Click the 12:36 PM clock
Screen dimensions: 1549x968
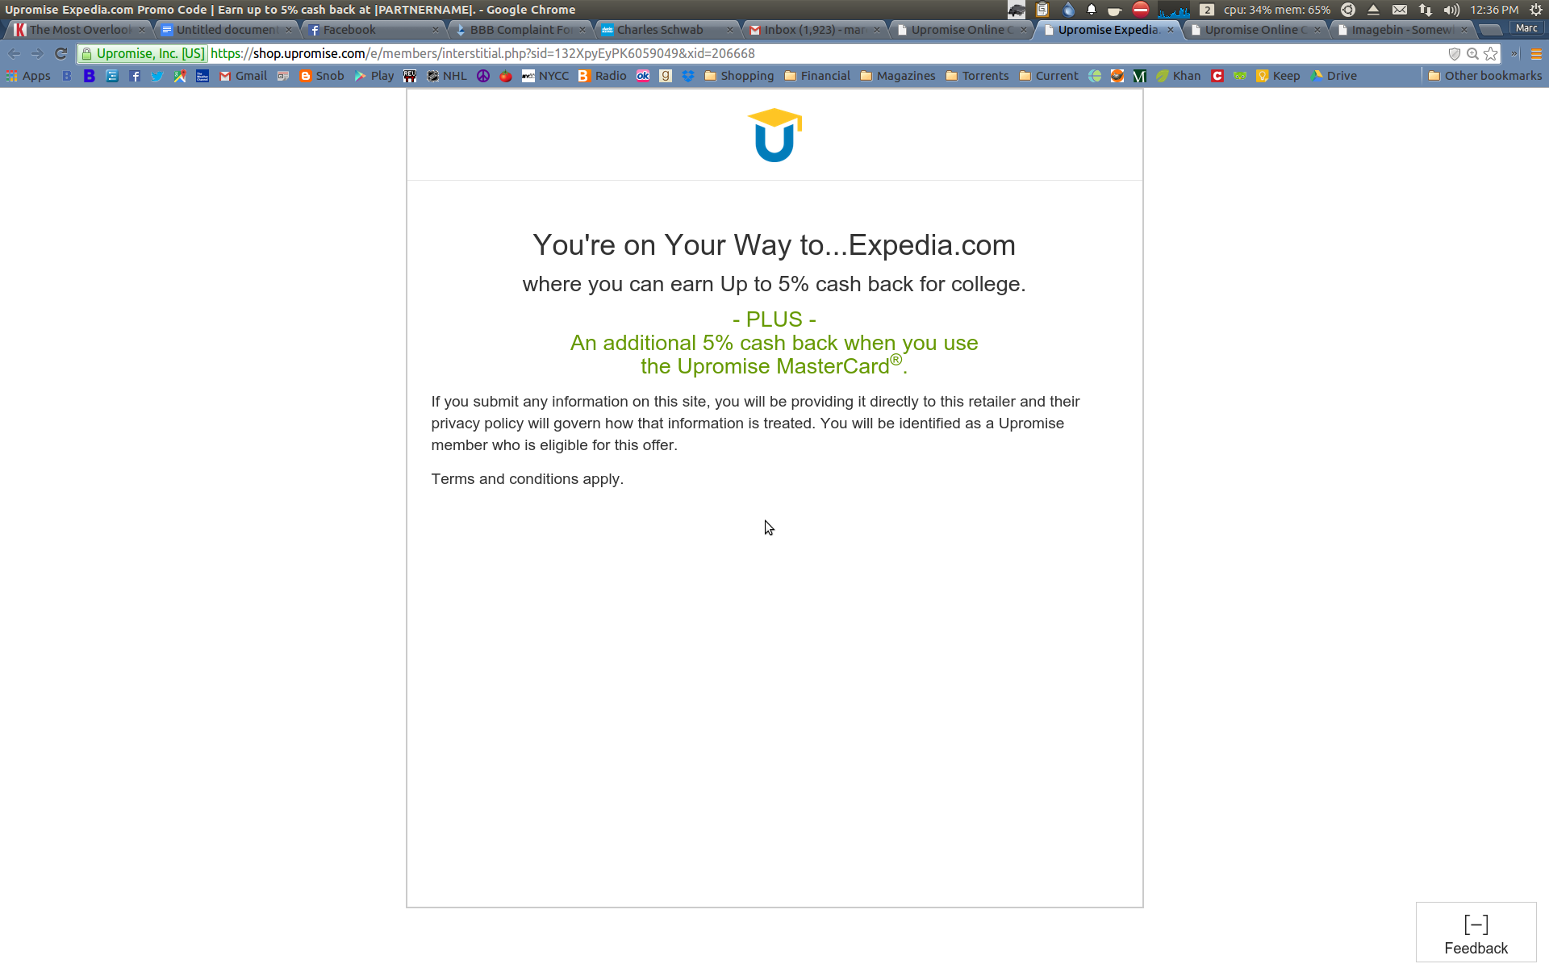coord(1494,10)
